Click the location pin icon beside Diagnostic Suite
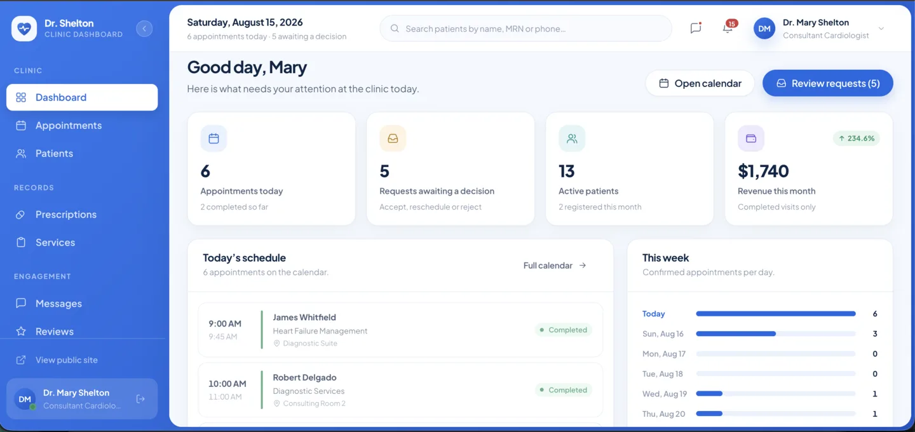This screenshot has height=432, width=915. coord(276,343)
